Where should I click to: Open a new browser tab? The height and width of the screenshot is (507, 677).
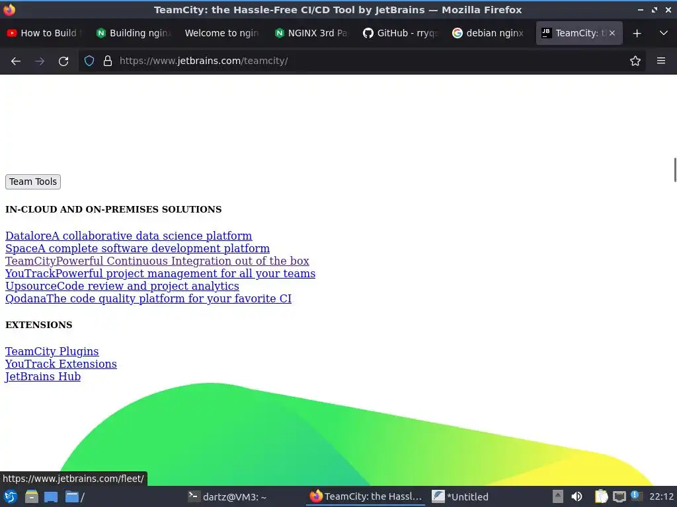click(637, 33)
